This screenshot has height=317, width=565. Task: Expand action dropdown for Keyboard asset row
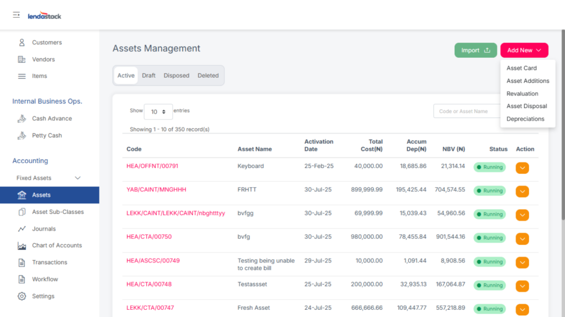point(522,168)
